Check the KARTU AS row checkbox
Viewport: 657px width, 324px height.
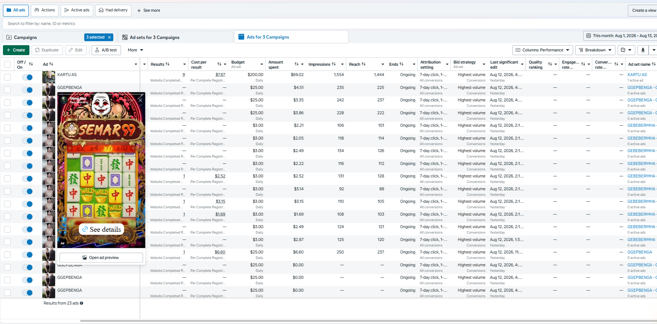click(x=7, y=77)
